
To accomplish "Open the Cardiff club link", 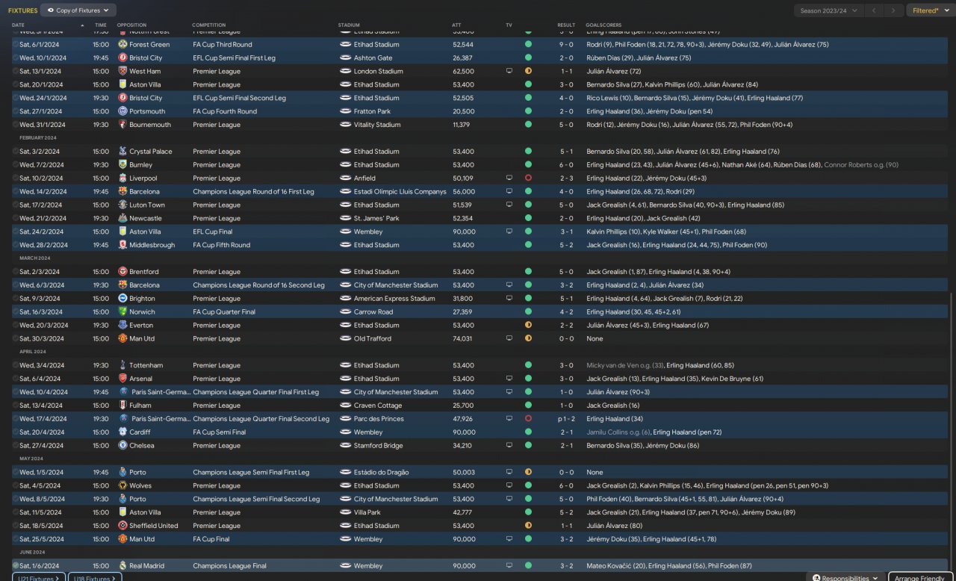I will (140, 432).
